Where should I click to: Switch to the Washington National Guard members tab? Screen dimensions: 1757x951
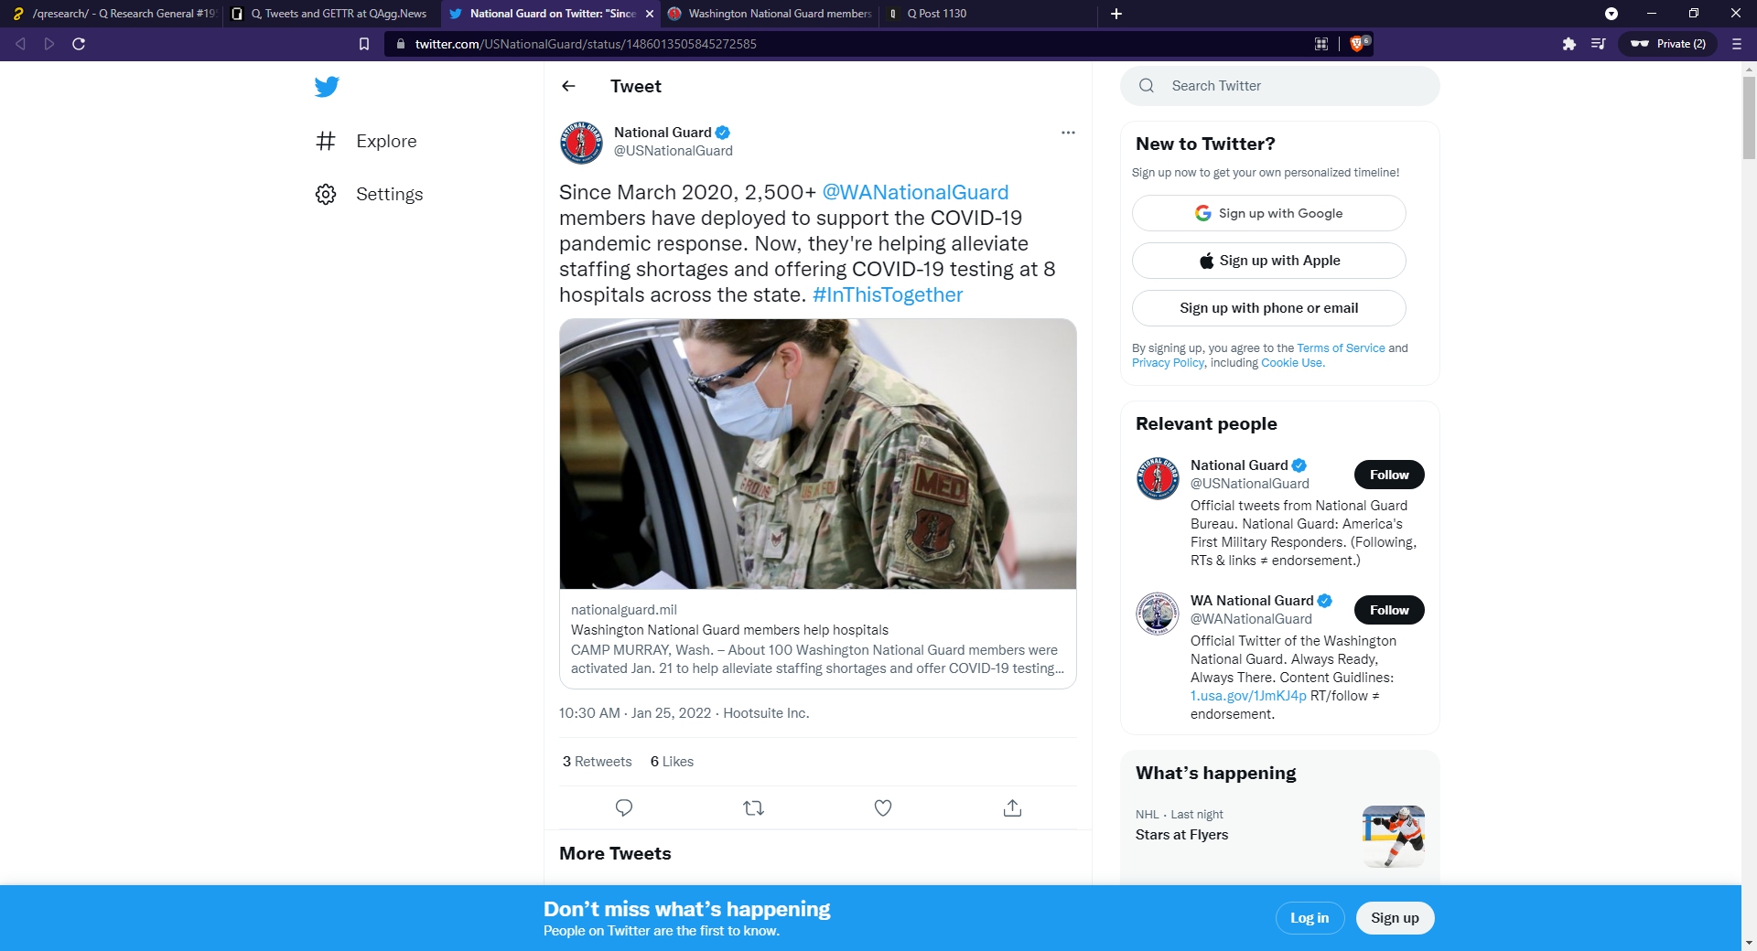(x=770, y=14)
